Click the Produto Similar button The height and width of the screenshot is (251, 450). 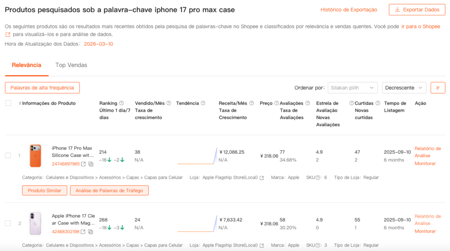coord(44,191)
